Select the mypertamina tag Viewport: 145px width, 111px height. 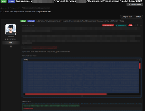(x=45, y=8)
